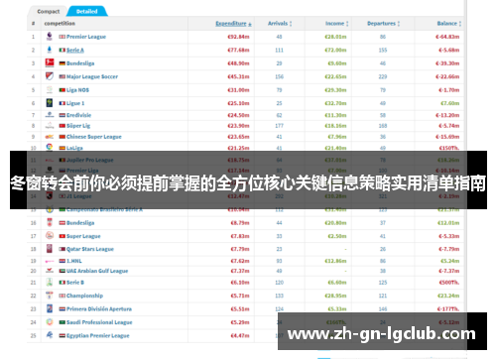Click the Primera División Apertura logo
Viewport: 496px width, 359px height.
click(50, 308)
